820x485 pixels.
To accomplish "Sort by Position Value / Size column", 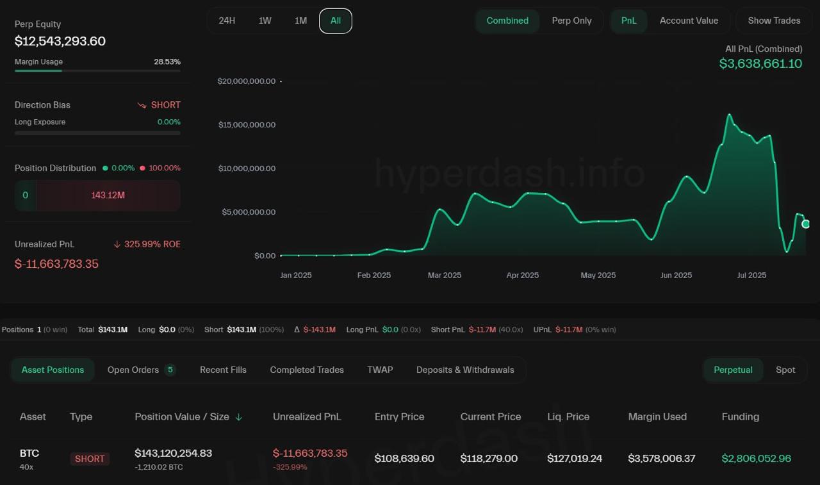I will tap(182, 416).
